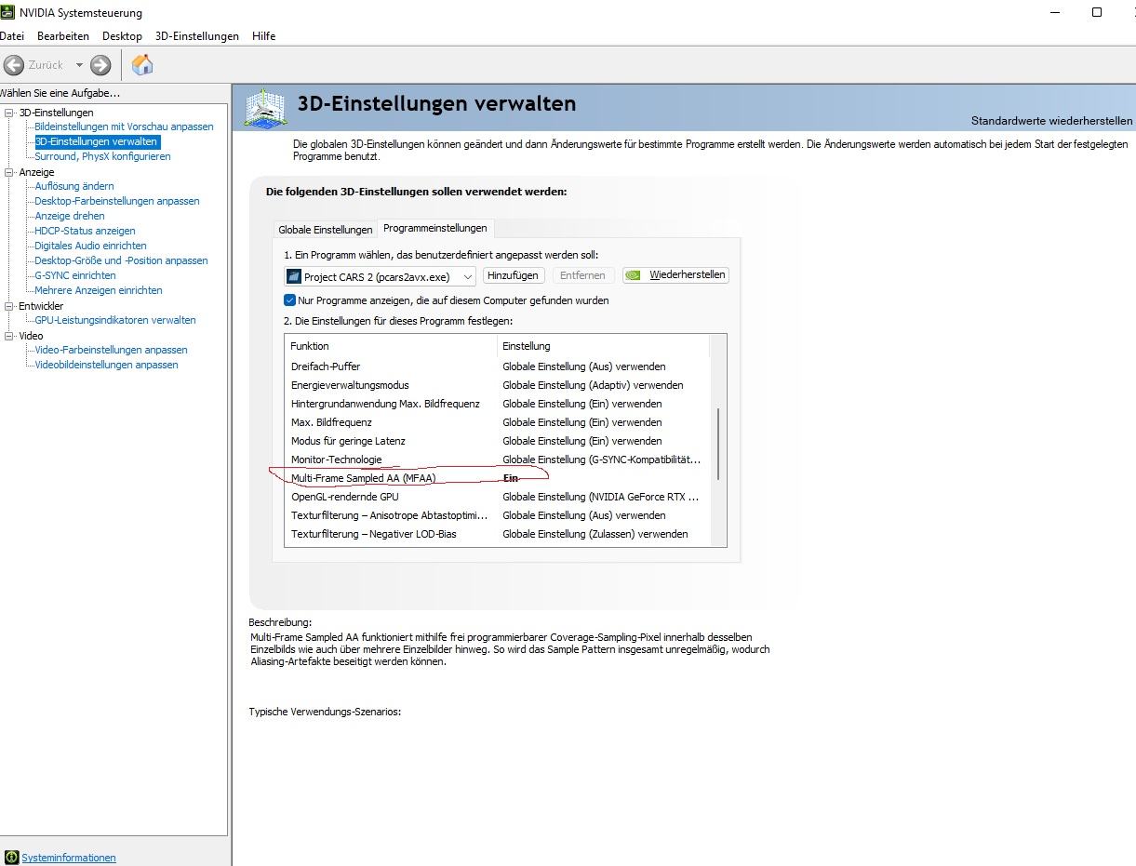Collapse the Entwickler tree node
The image size is (1136, 866).
(9, 306)
